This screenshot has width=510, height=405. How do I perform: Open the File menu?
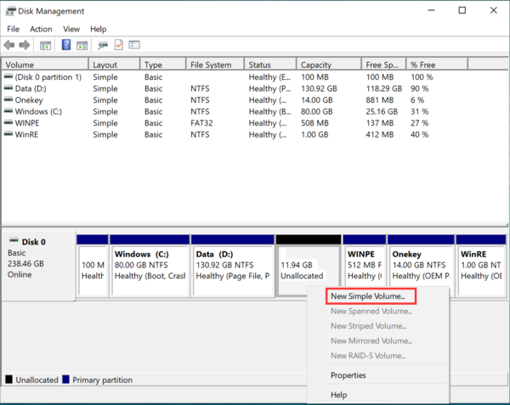click(13, 29)
